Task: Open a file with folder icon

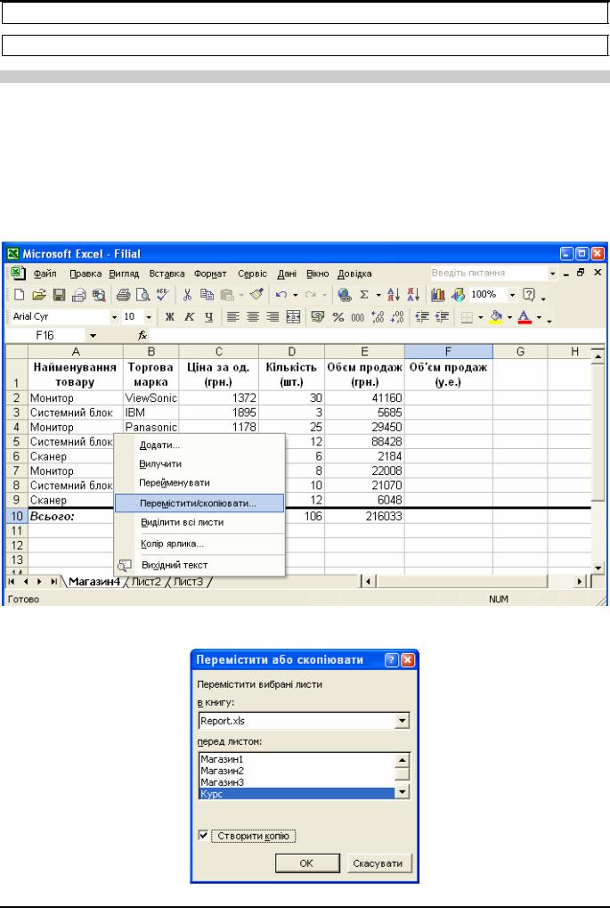Action: point(39,295)
